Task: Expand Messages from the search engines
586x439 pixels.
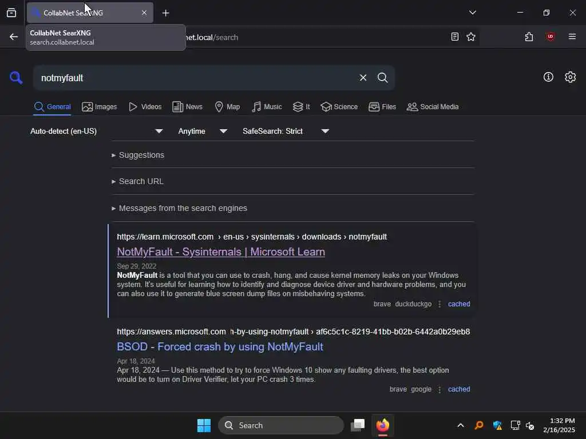Action: (179, 208)
